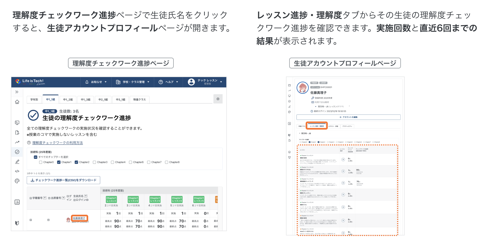
Task: Expand the sidebar with the double-chevron icon
Action: click(17, 92)
